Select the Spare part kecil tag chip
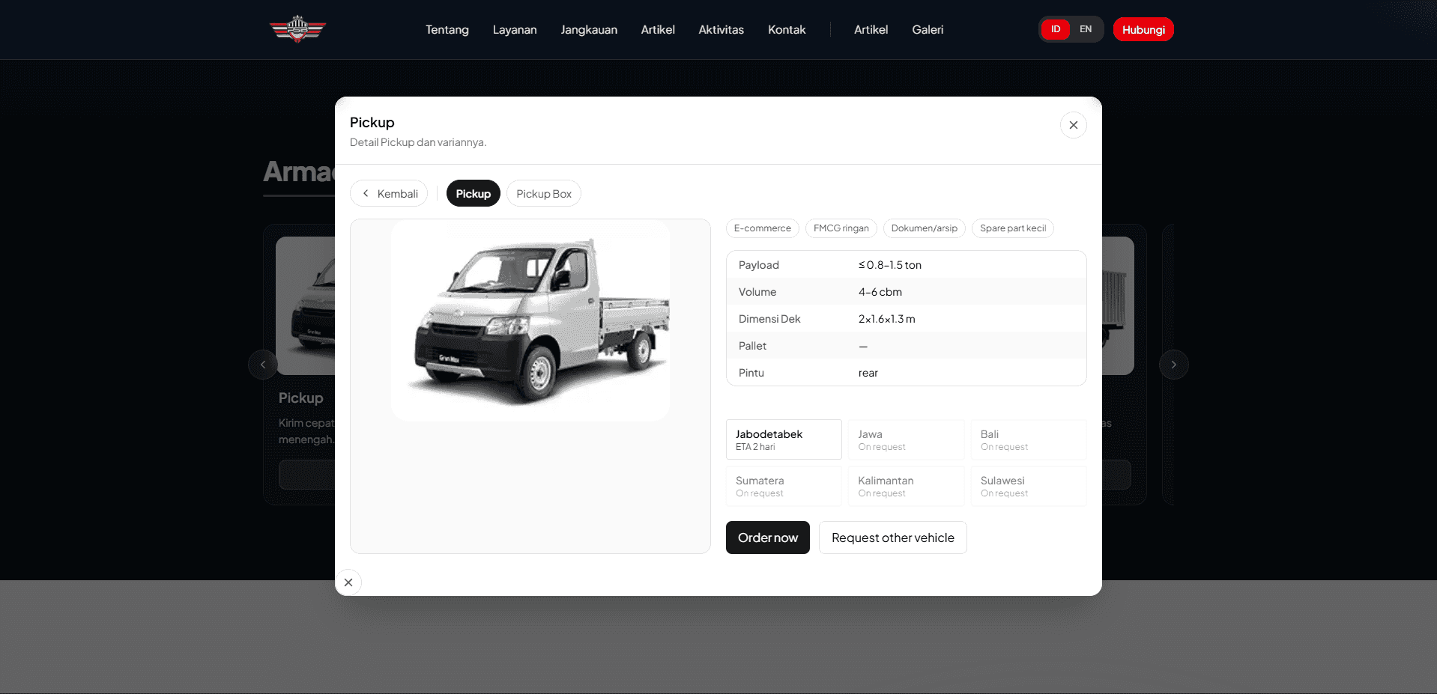 pyautogui.click(x=1012, y=228)
